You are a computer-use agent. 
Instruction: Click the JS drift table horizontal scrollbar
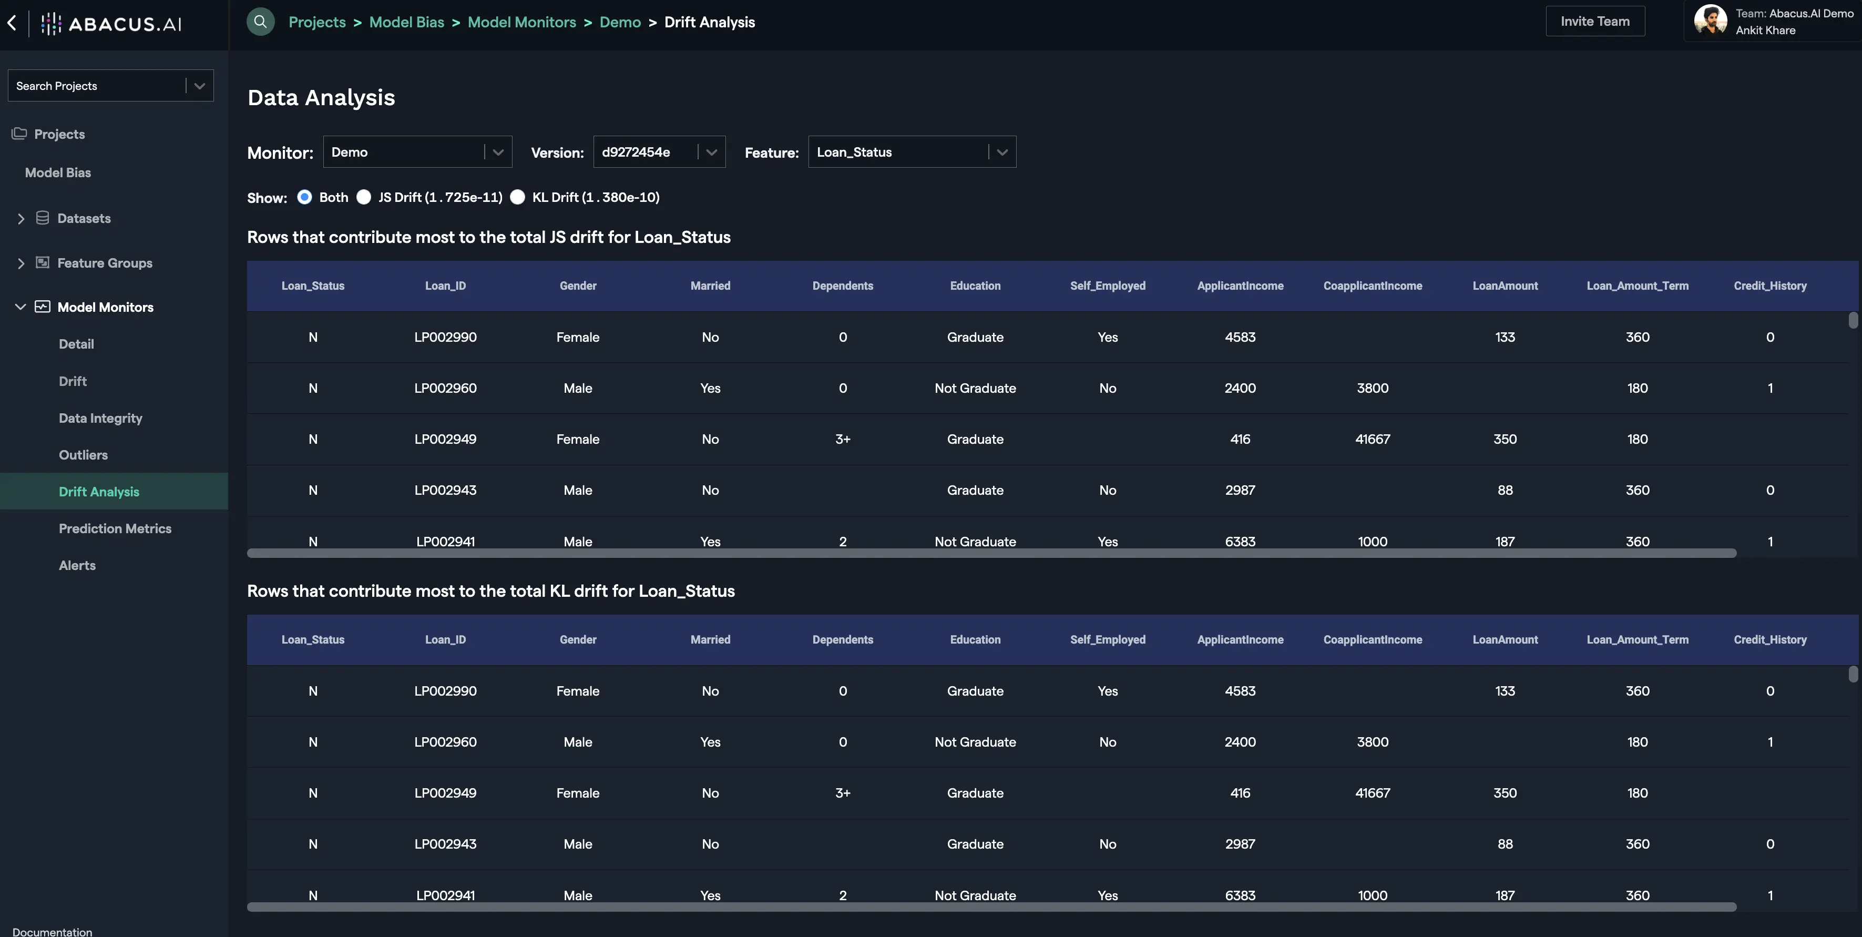coord(991,553)
